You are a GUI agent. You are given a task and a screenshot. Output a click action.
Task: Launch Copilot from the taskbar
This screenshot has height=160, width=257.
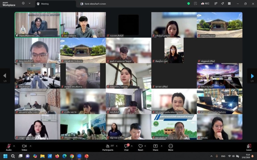click(35, 156)
